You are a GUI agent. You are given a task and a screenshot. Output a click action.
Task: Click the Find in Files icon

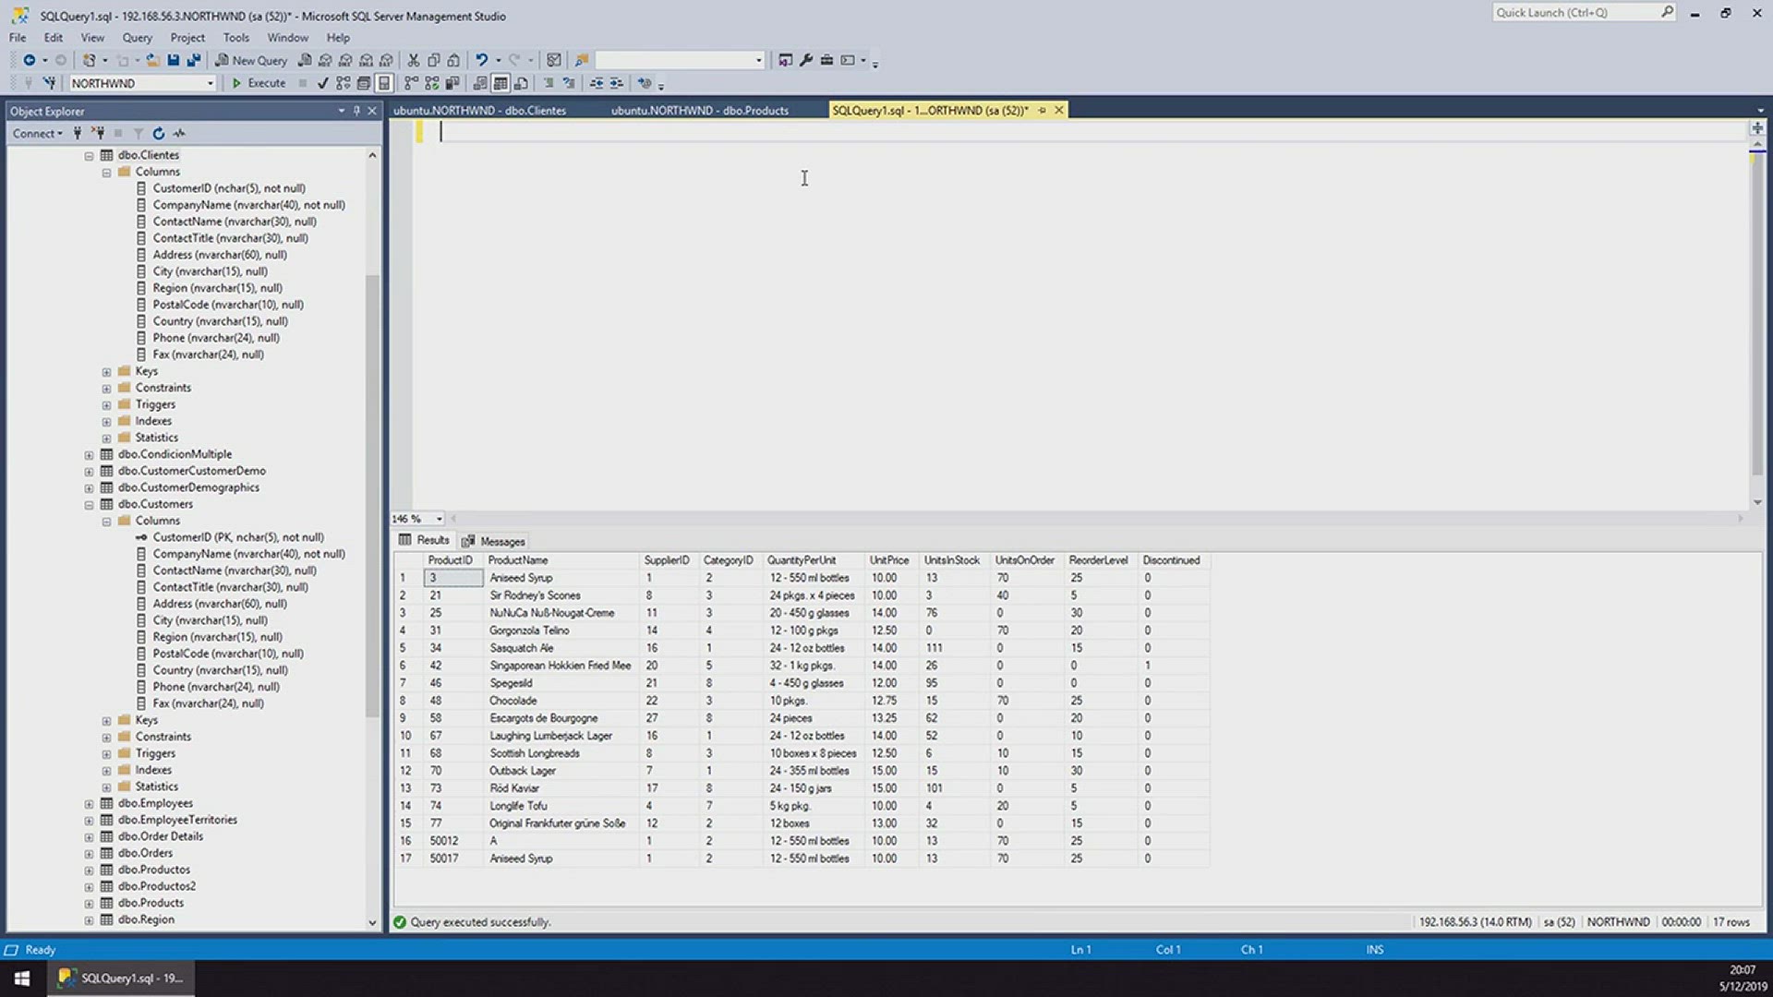(x=582, y=60)
